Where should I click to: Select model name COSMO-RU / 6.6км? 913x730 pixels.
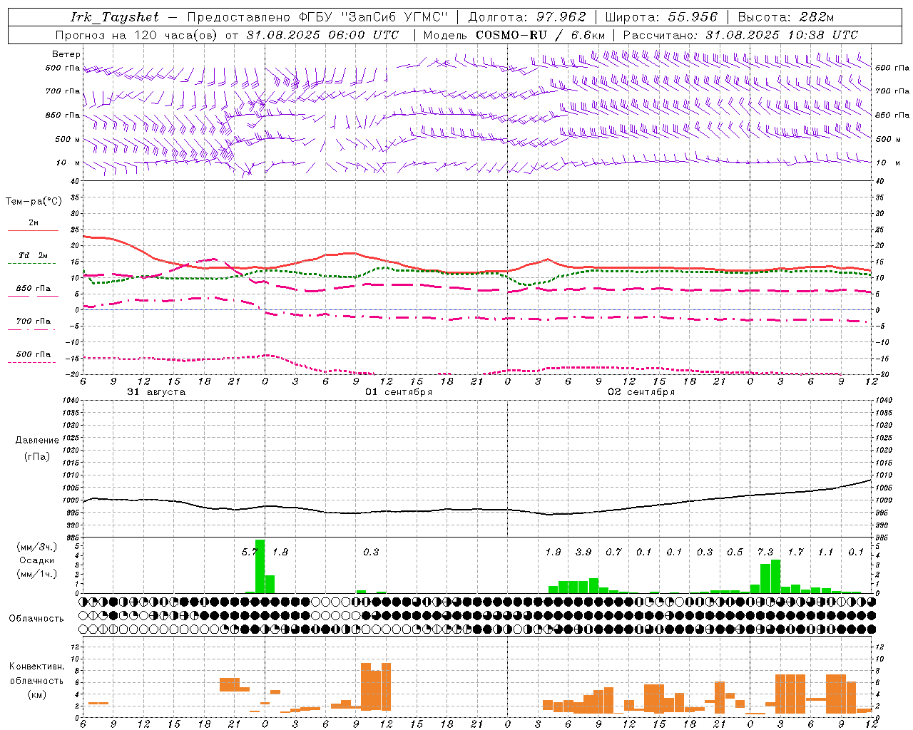pos(541,35)
